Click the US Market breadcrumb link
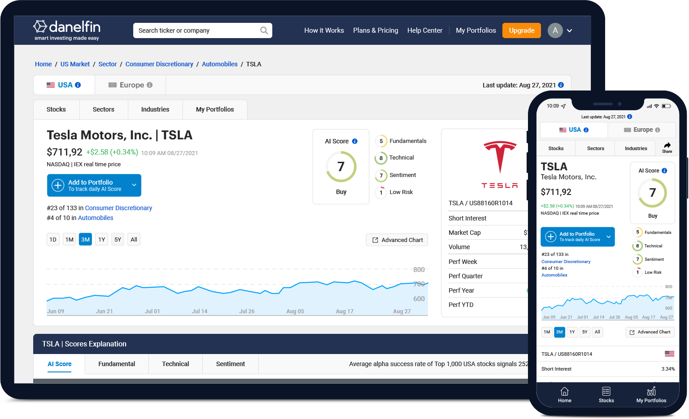Viewport: 689px width, 419px height. pyautogui.click(x=75, y=64)
